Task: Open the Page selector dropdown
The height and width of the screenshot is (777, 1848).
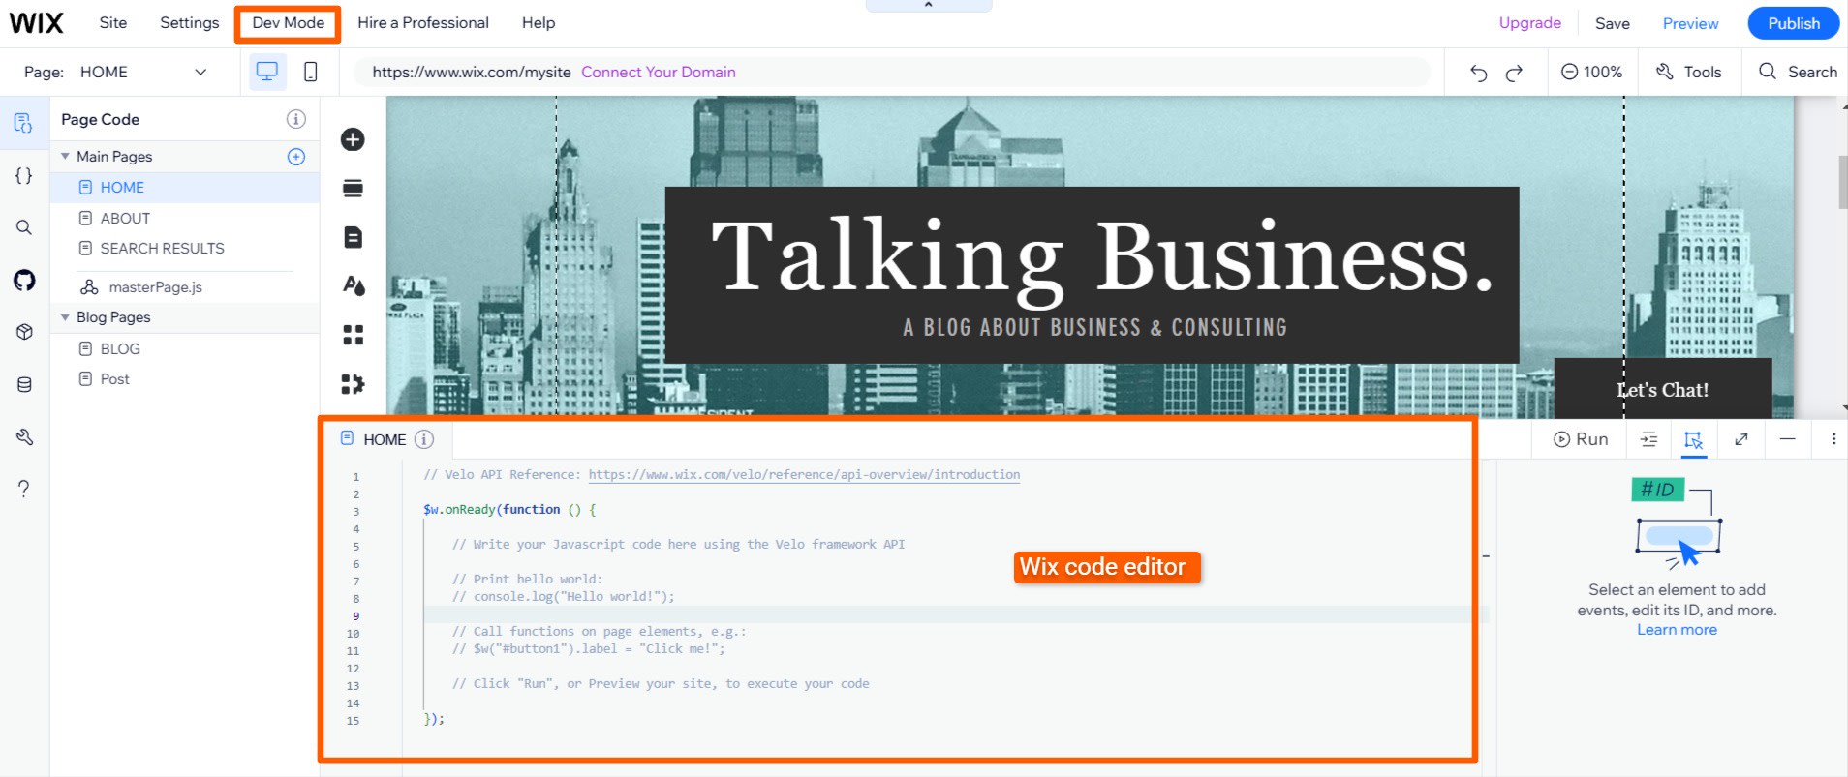Action: click(143, 72)
